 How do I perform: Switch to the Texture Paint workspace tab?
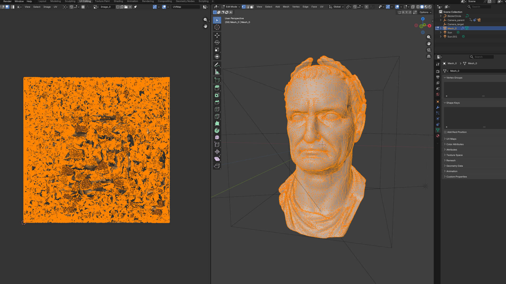(x=102, y=1)
